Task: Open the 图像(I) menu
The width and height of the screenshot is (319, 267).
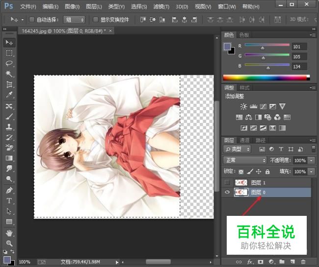Action: tap(72, 7)
